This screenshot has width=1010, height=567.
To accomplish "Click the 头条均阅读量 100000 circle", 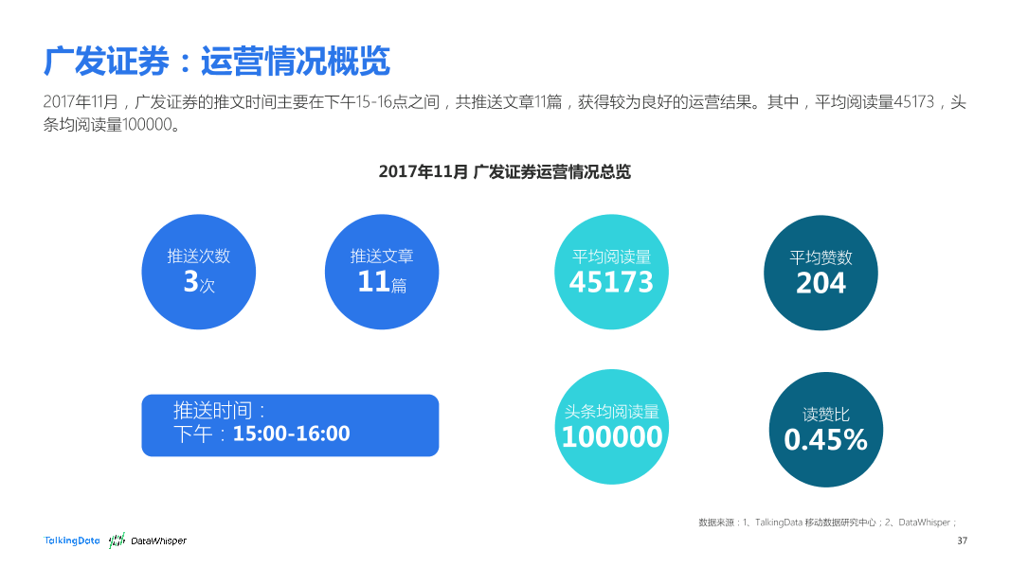I will click(x=612, y=427).
